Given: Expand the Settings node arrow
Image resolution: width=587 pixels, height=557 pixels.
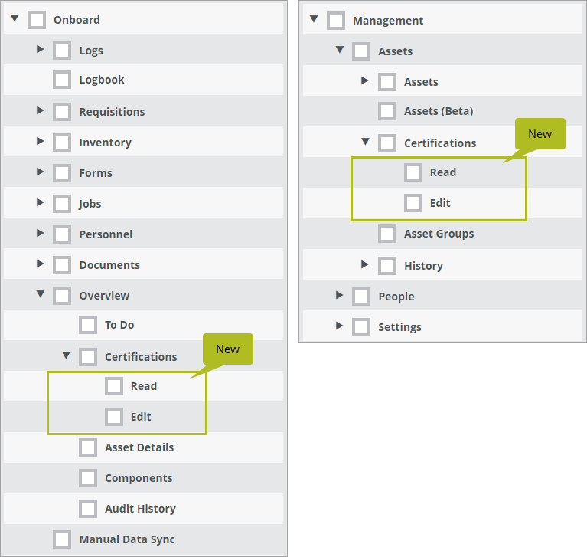Looking at the screenshot, I should click(339, 326).
